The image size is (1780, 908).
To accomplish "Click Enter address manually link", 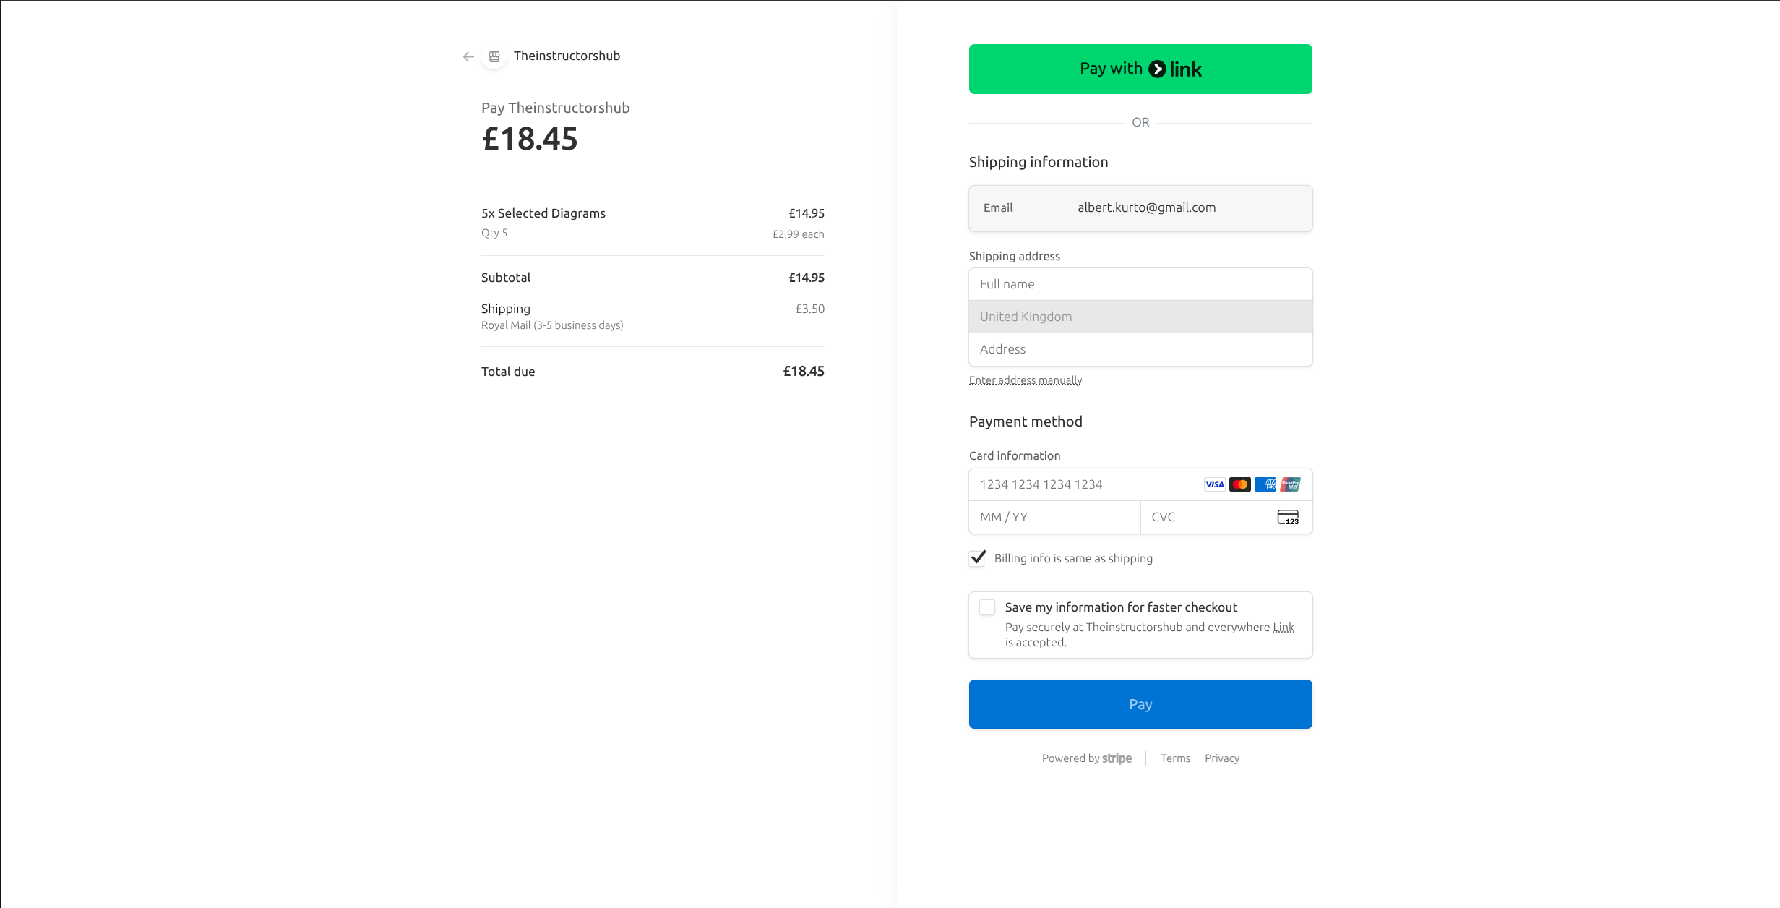I will coord(1025,380).
